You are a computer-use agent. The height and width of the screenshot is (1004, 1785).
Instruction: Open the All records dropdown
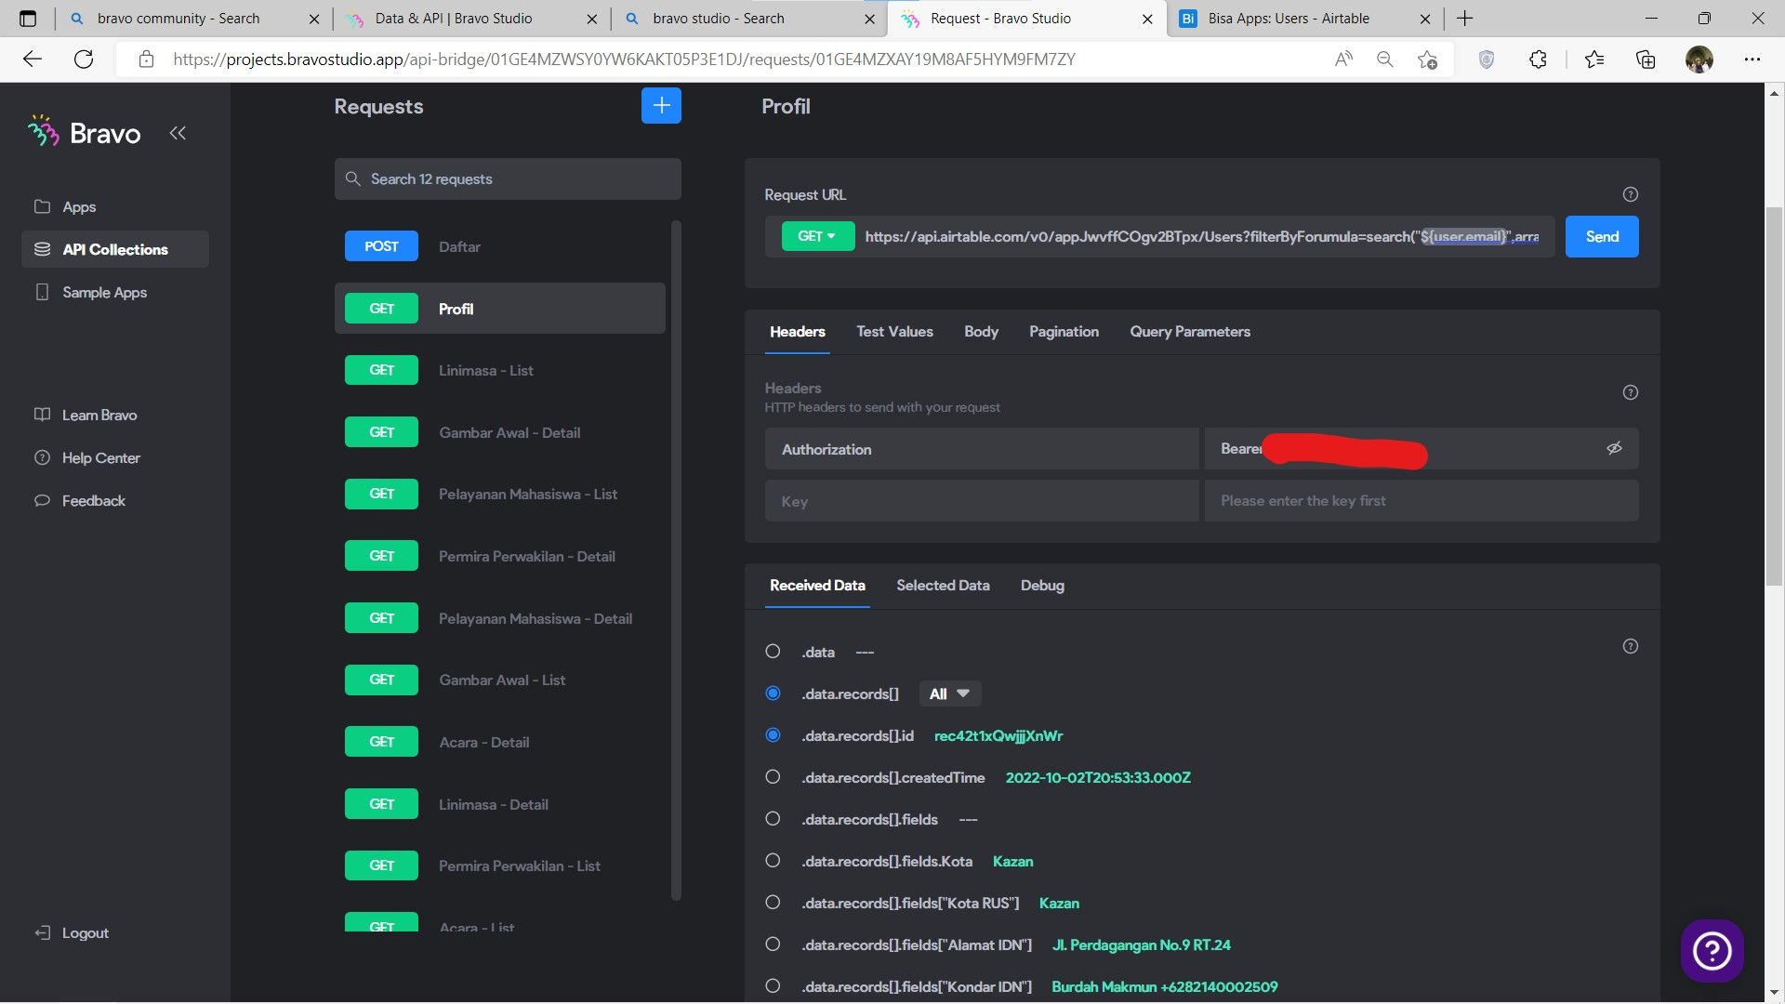click(950, 694)
